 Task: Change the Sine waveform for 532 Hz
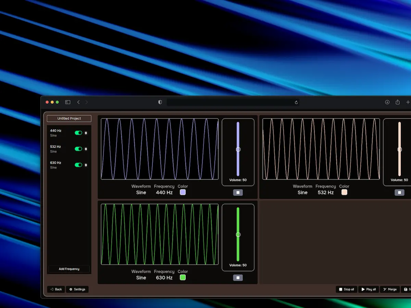click(x=302, y=193)
